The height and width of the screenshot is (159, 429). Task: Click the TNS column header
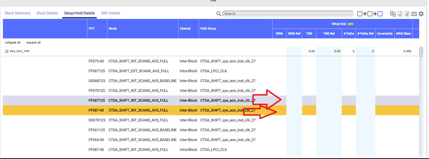tap(309, 33)
